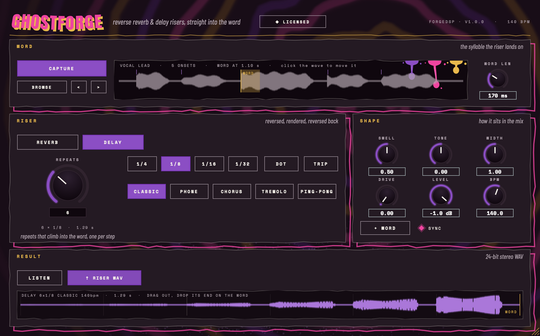Screen dimensions: 540x336
Task: Select the REVERB riser mode
Action: coord(48,142)
